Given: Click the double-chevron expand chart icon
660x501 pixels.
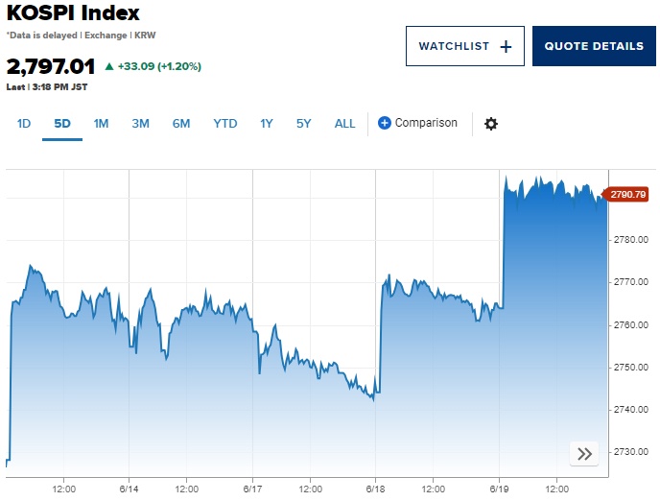Looking at the screenshot, I should pos(584,454).
